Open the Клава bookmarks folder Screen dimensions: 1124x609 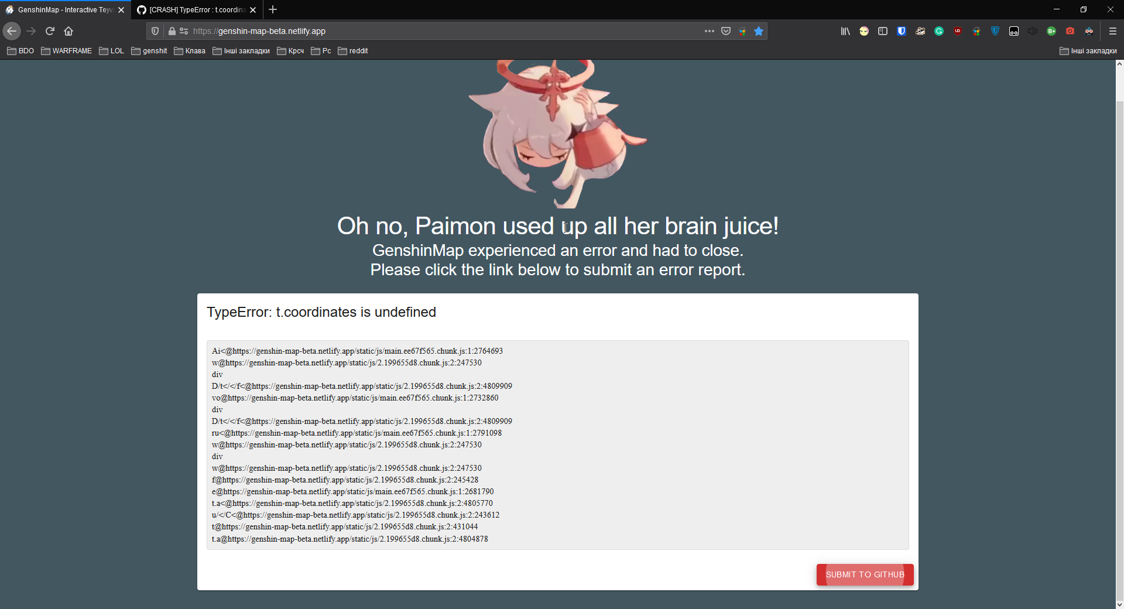coord(190,51)
